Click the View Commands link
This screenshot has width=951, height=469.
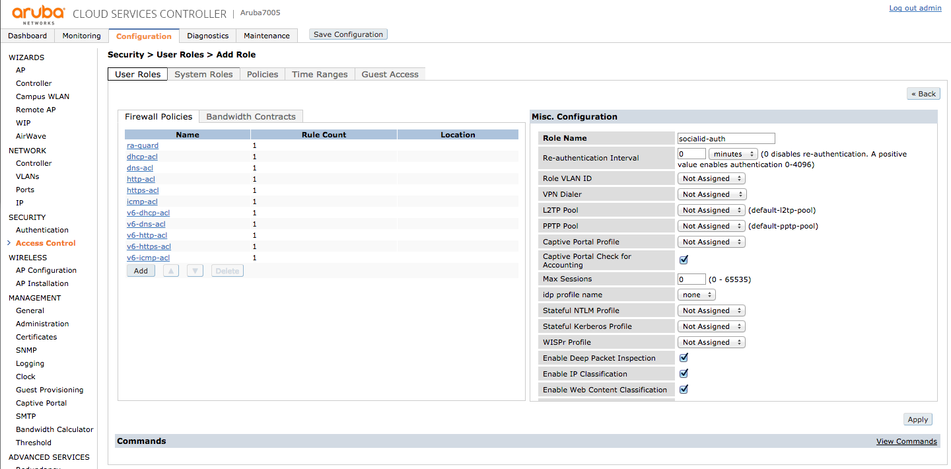906,441
